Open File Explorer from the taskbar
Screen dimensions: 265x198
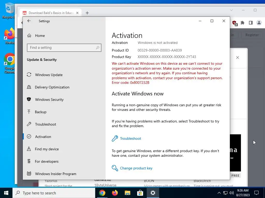click(x=127, y=193)
